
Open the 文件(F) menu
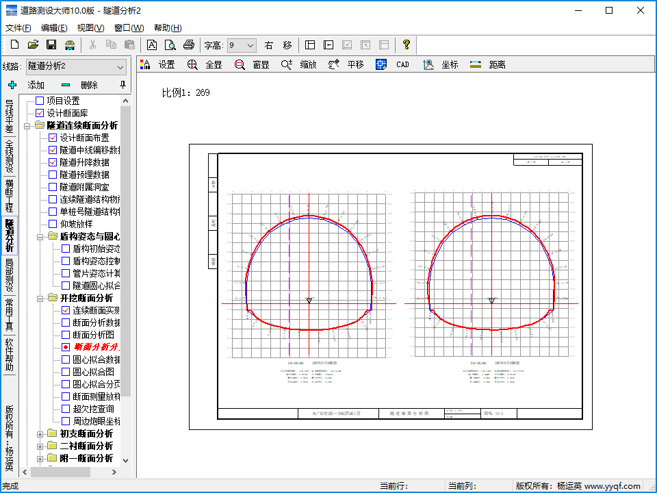click(x=18, y=27)
